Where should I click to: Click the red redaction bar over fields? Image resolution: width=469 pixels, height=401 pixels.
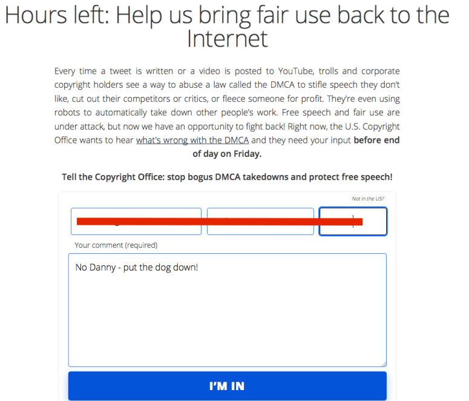click(x=220, y=222)
